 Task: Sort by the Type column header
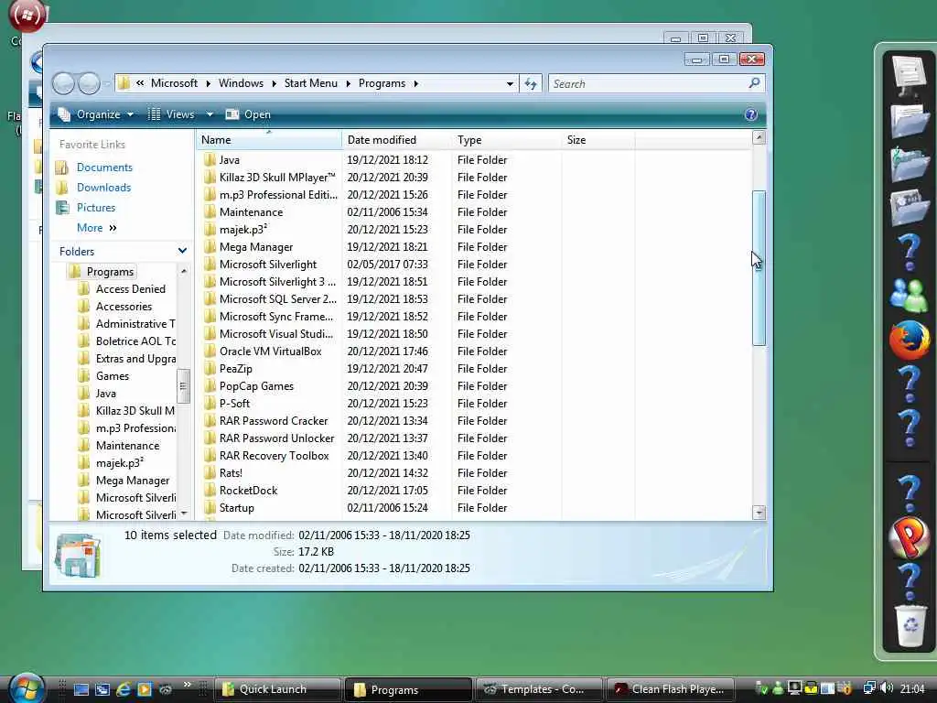pos(506,140)
